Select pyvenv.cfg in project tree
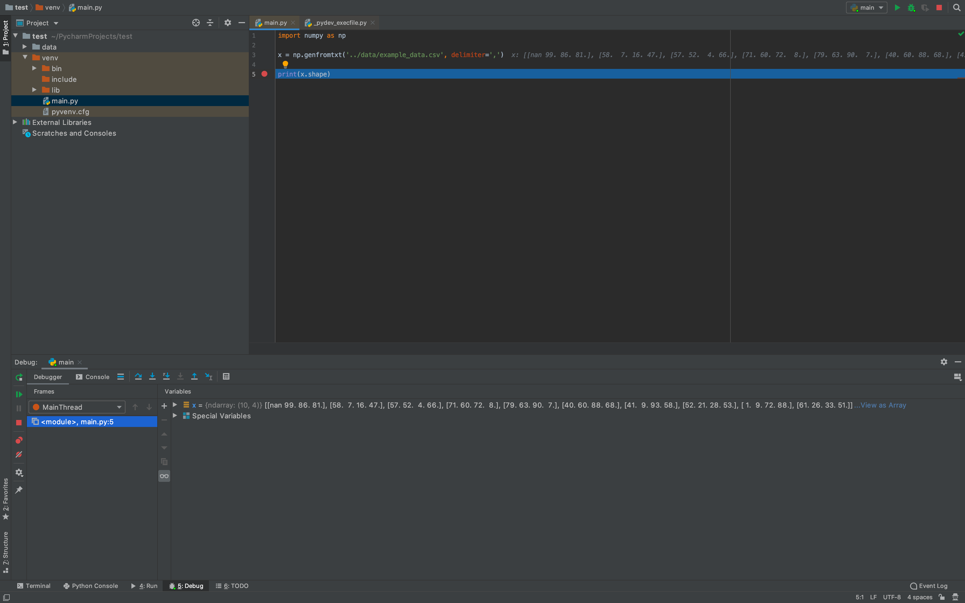This screenshot has height=603, width=965. [70, 112]
